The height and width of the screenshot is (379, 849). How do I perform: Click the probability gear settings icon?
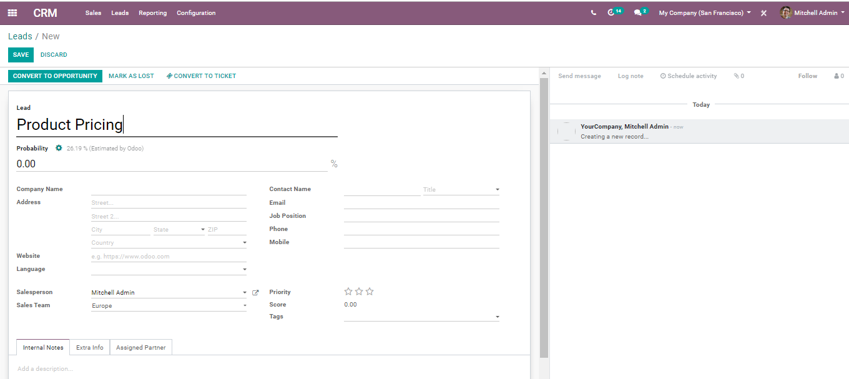[59, 148]
